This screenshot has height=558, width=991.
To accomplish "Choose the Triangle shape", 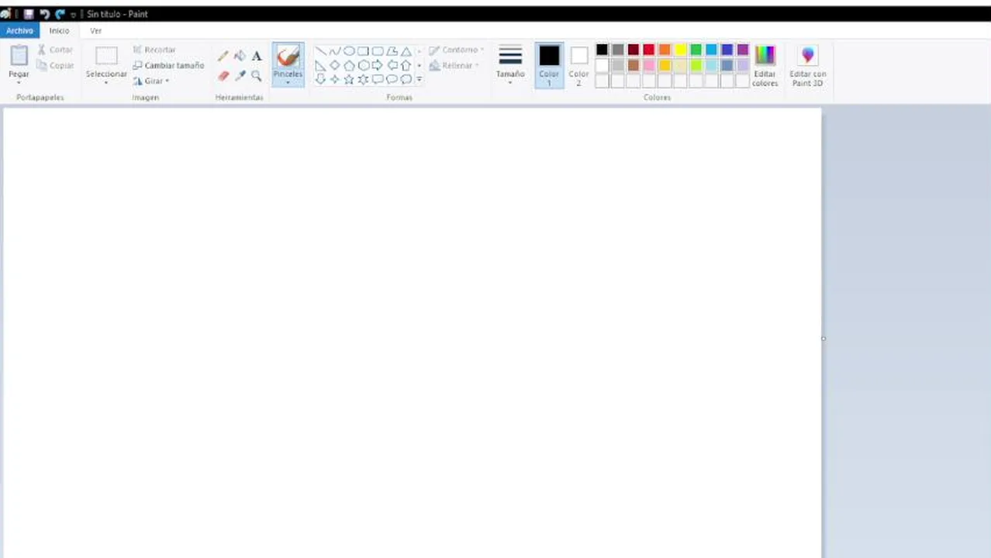I will (406, 51).
